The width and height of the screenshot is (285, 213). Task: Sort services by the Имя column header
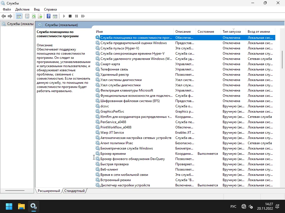click(99, 32)
